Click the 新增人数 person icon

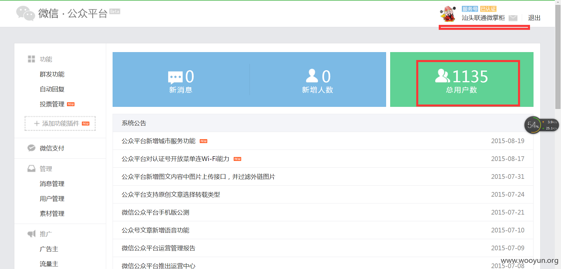click(312, 76)
